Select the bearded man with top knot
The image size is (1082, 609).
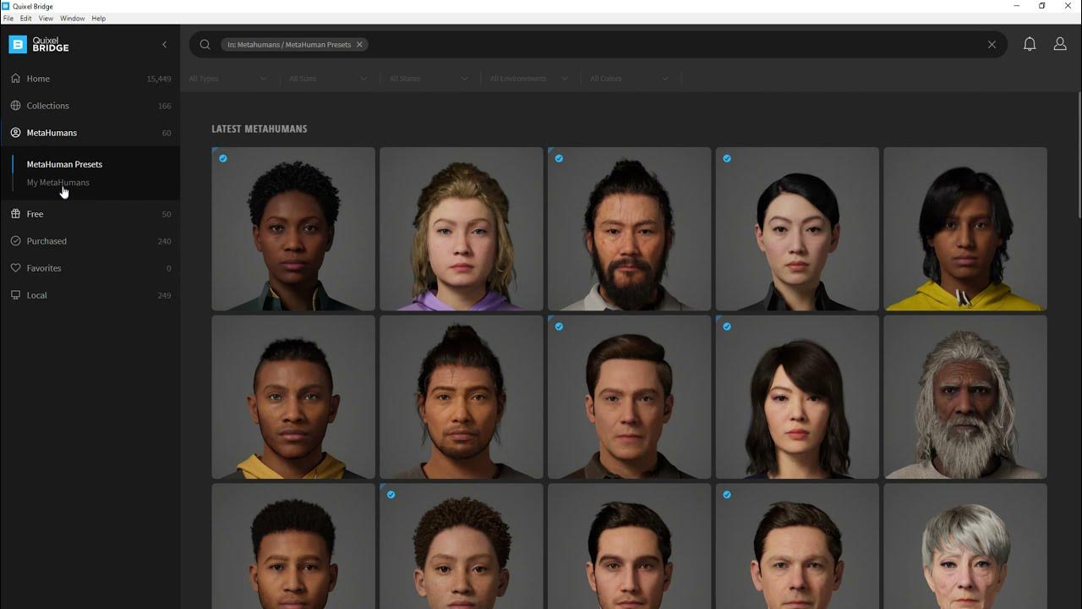coord(629,229)
